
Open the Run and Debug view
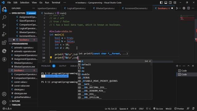coord(4,34)
